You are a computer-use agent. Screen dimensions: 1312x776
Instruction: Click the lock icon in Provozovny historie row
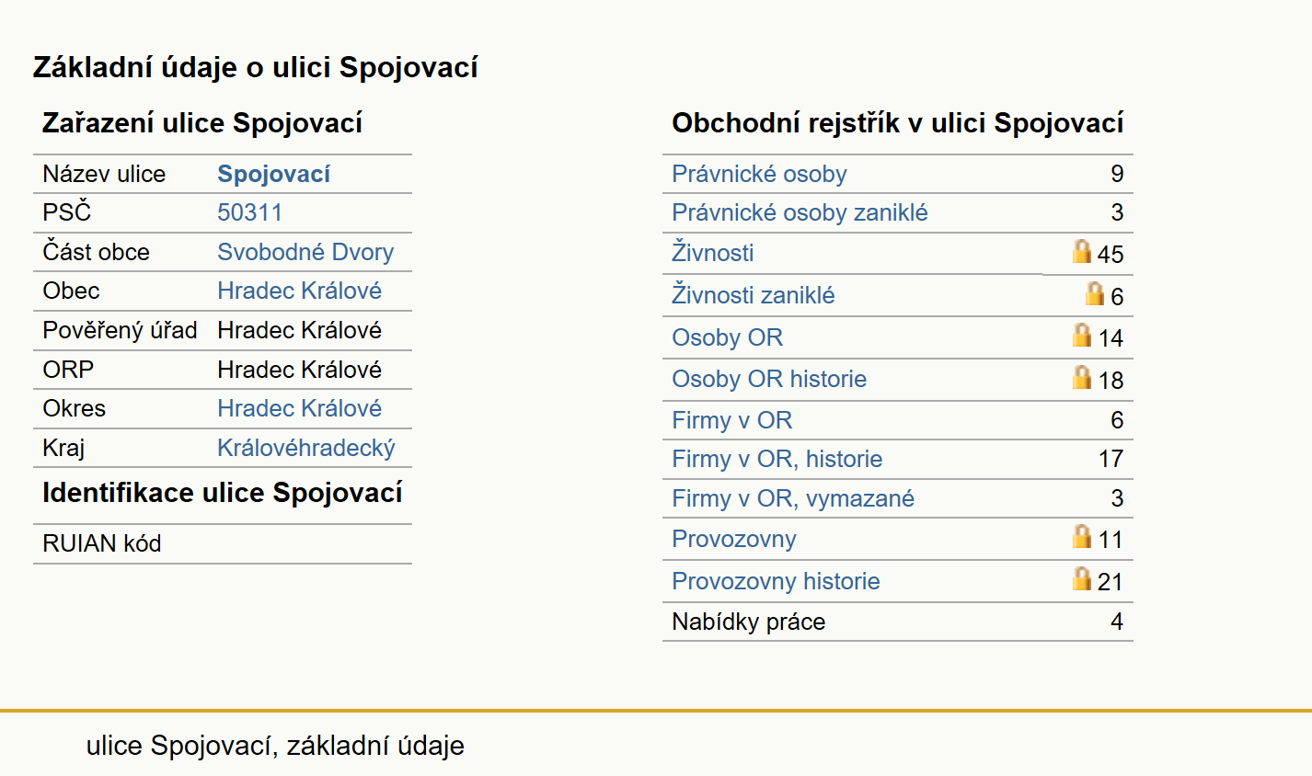click(1082, 578)
